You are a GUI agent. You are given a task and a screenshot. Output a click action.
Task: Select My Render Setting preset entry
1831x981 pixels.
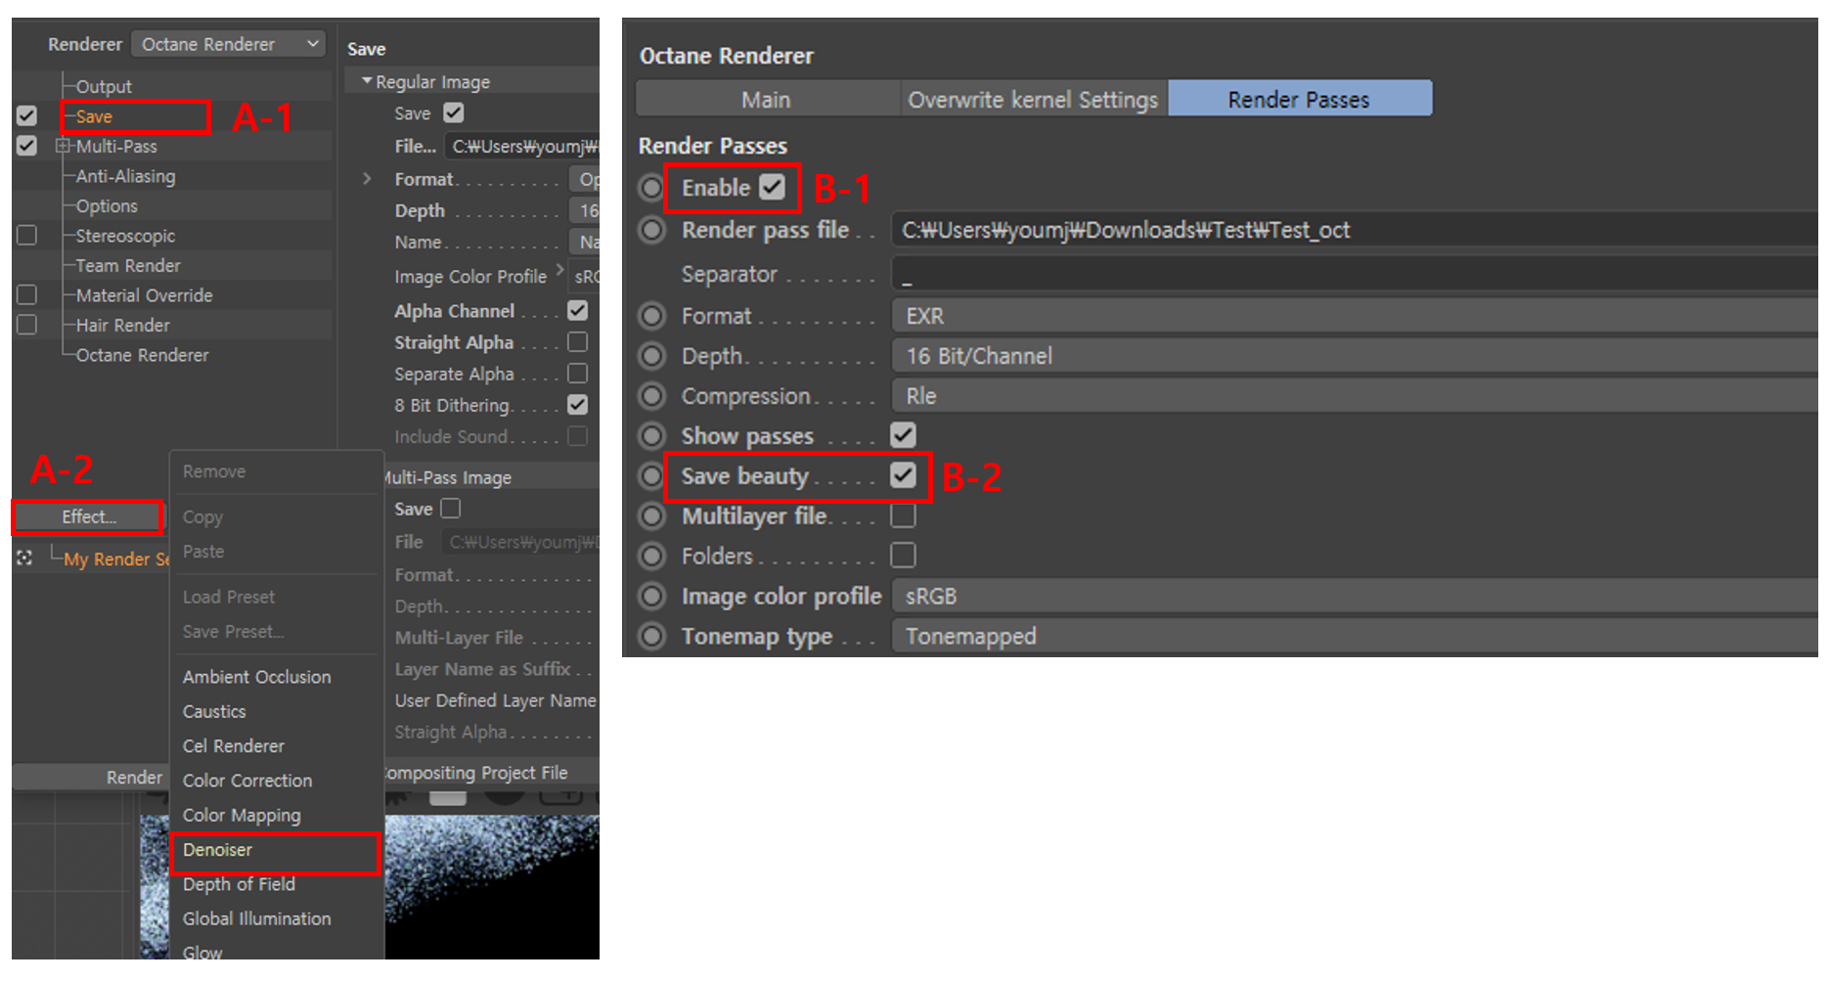click(115, 559)
